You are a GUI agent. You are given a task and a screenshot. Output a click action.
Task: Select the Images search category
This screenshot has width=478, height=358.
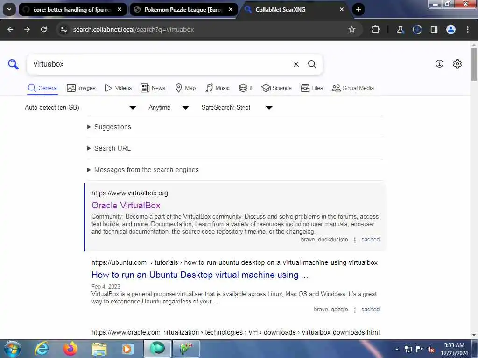[81, 88]
